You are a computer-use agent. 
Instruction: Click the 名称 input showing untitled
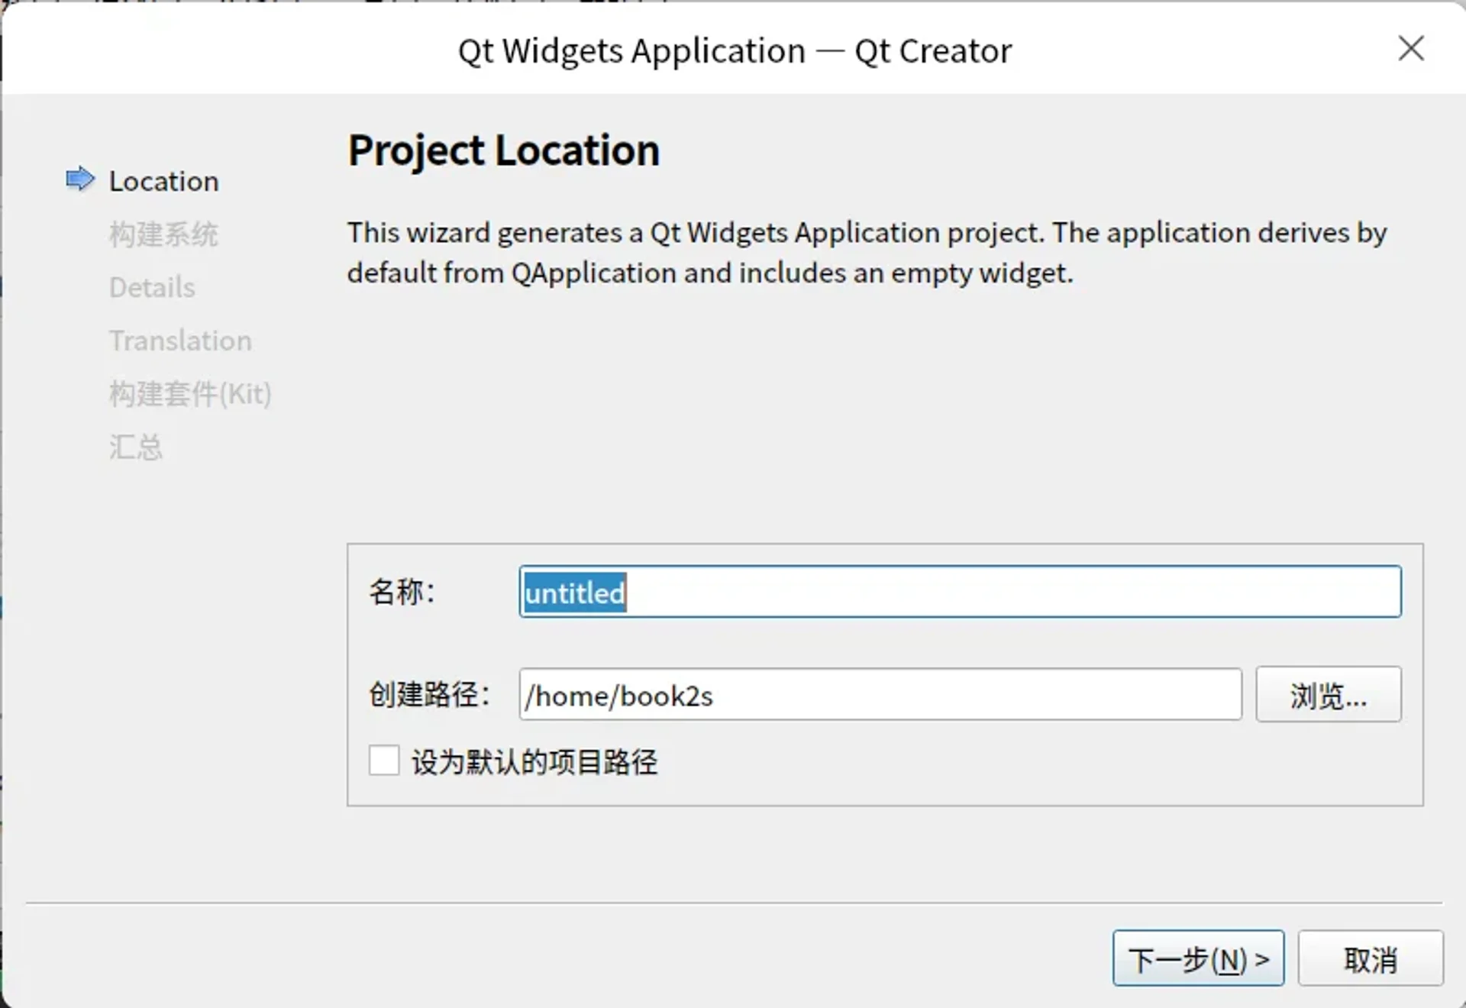point(959,593)
